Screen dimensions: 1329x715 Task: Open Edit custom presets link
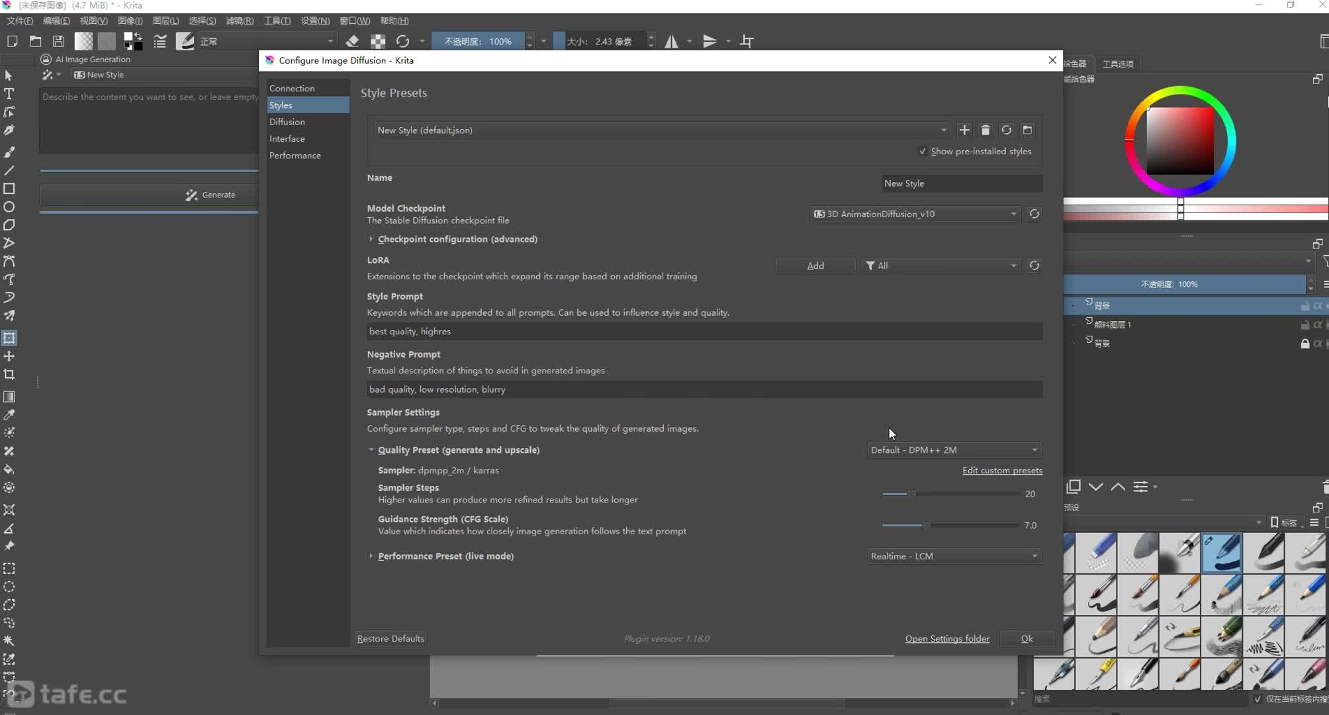(x=1002, y=471)
